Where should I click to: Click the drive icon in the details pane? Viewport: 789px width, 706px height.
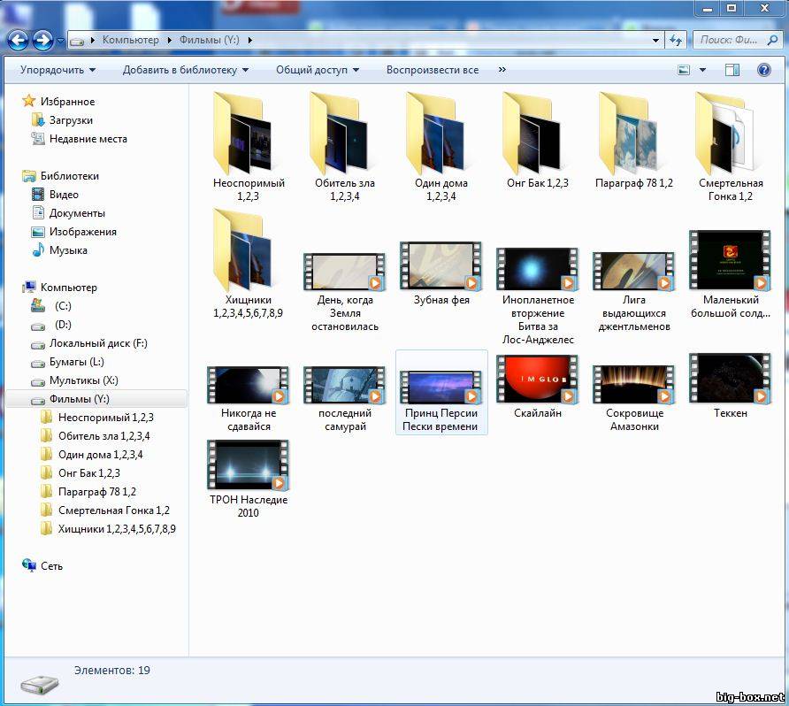click(39, 683)
